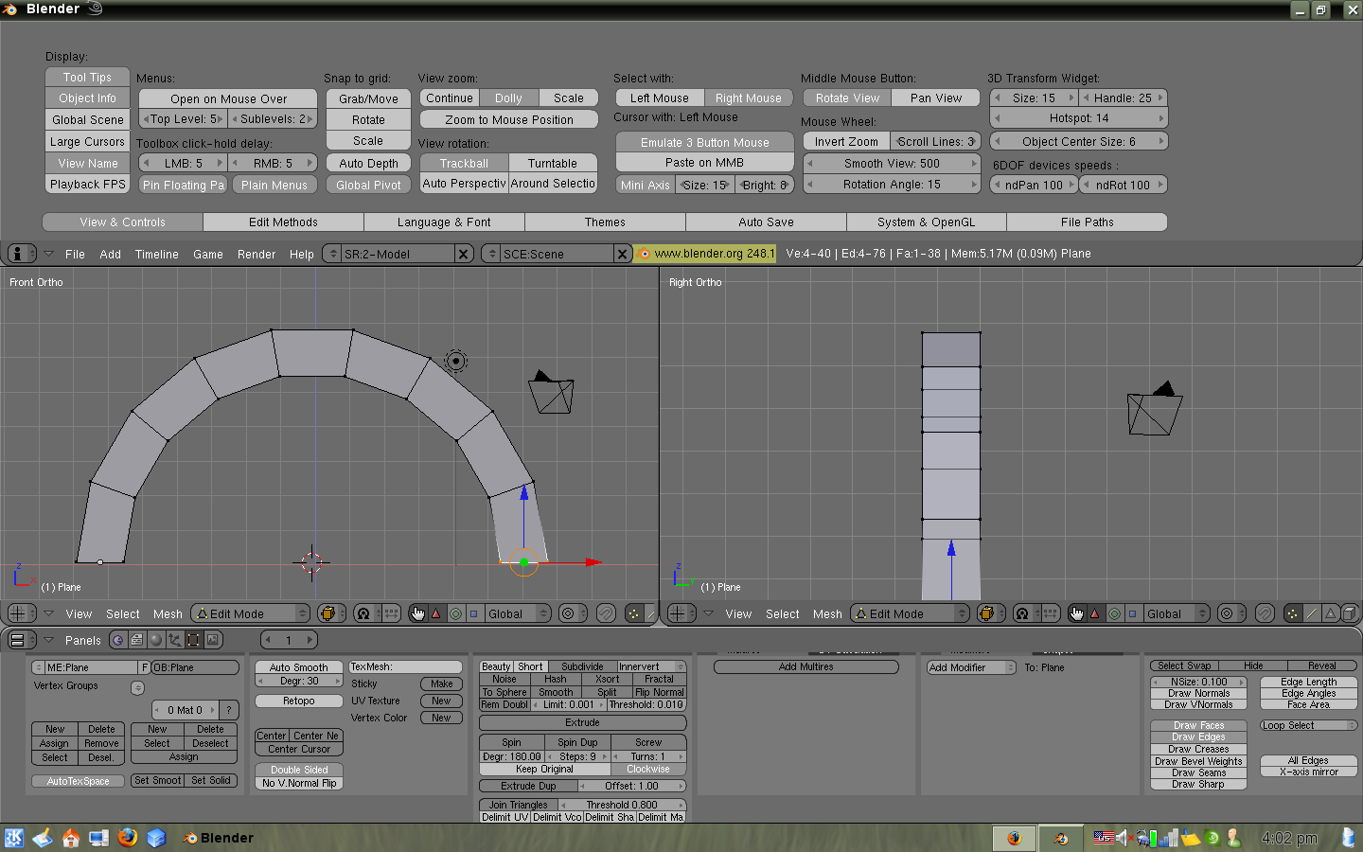Launch Firefox from the taskbar
1363x852 pixels.
128,838
